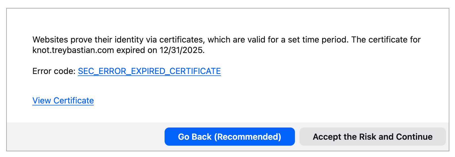This screenshot has width=455, height=157.
Task: Click the word "Websites" in the explanation
Action: pos(50,40)
